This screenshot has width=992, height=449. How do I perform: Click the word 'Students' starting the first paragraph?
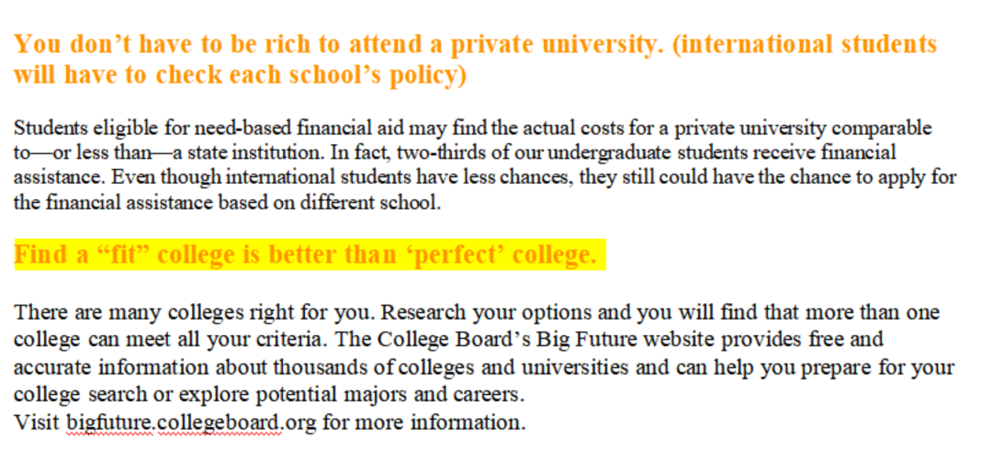51,128
